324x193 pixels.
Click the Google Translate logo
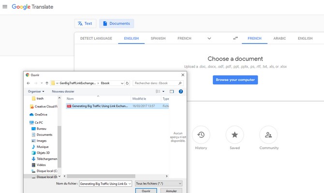pos(32,7)
